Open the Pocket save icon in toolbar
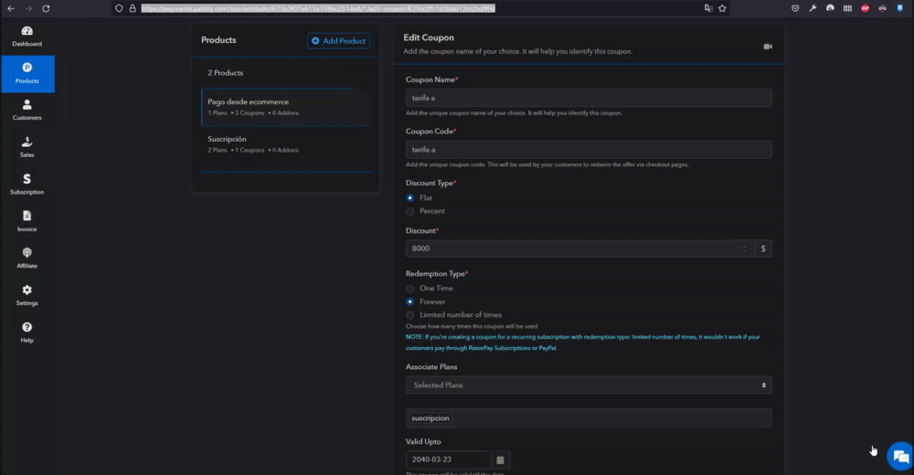Image resolution: width=914 pixels, height=475 pixels. 795,8
